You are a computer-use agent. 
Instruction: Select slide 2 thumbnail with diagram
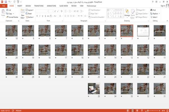click(143, 31)
